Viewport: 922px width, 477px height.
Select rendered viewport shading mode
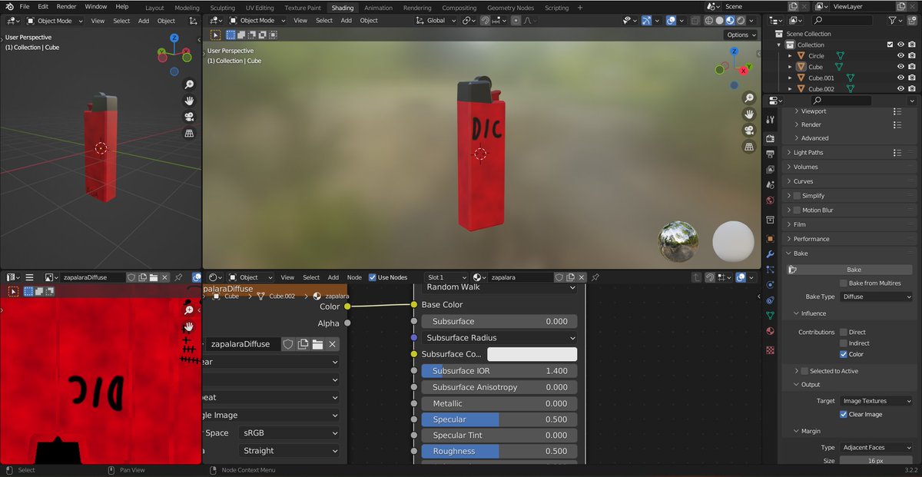pyautogui.click(x=741, y=20)
